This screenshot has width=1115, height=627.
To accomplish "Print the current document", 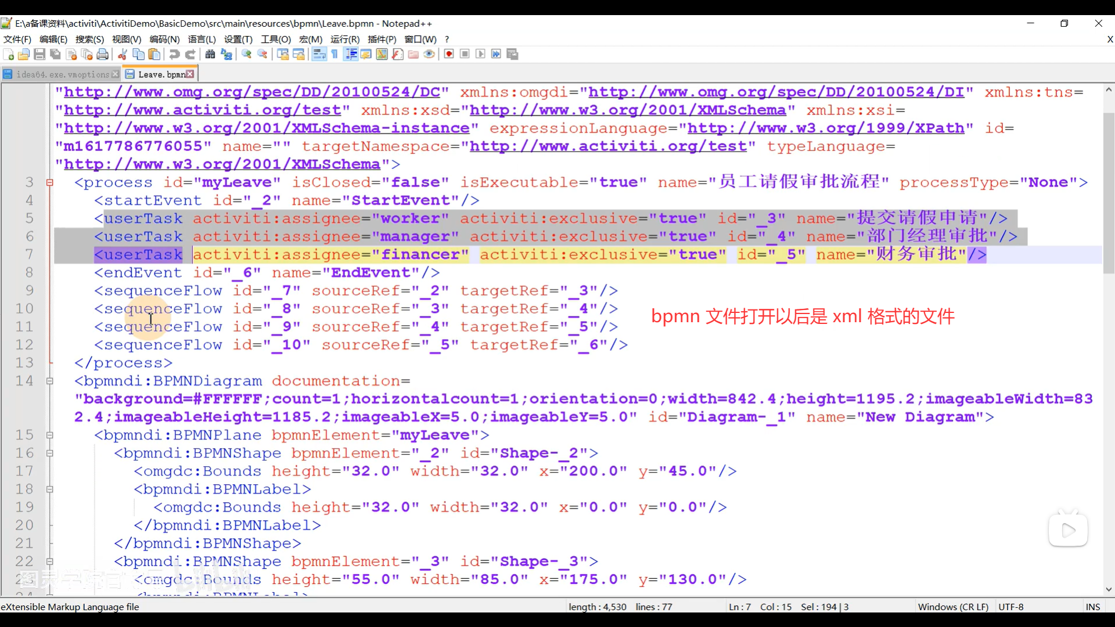I will coord(103,54).
